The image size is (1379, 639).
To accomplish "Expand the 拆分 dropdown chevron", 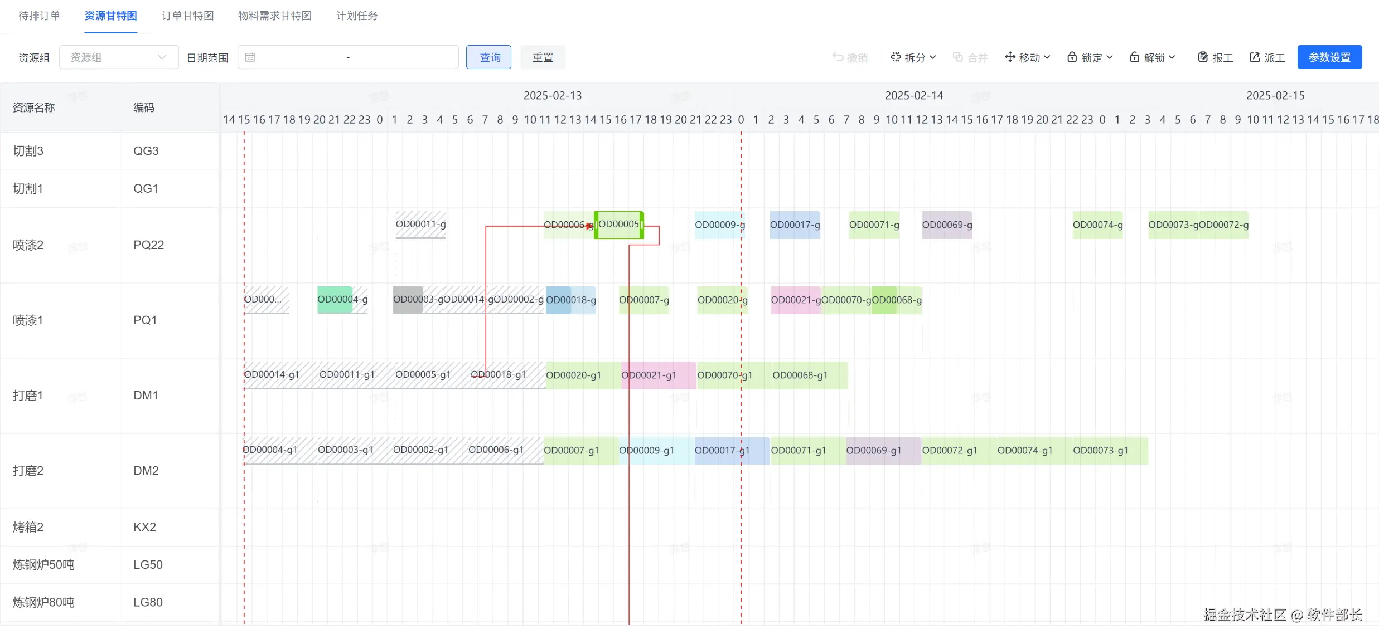I will tap(933, 57).
